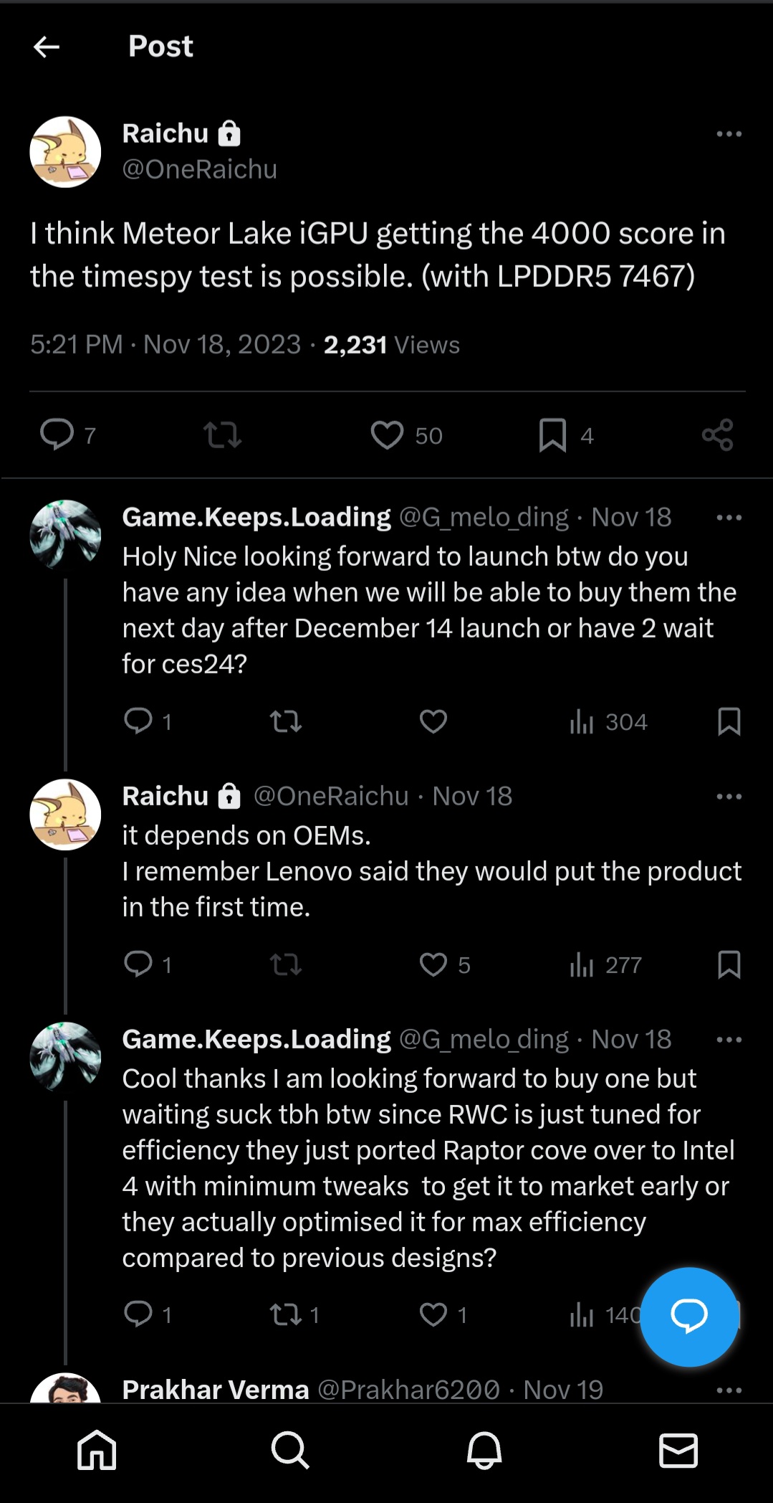Open more options on main Raichu post
The height and width of the screenshot is (1503, 773).
point(729,134)
